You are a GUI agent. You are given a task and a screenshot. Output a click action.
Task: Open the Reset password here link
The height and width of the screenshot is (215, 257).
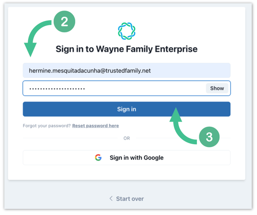(x=96, y=126)
